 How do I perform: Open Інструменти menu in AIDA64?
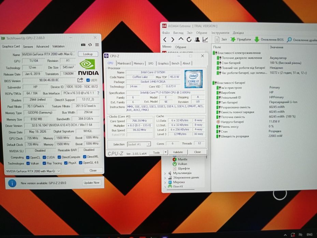[x=220, y=33]
